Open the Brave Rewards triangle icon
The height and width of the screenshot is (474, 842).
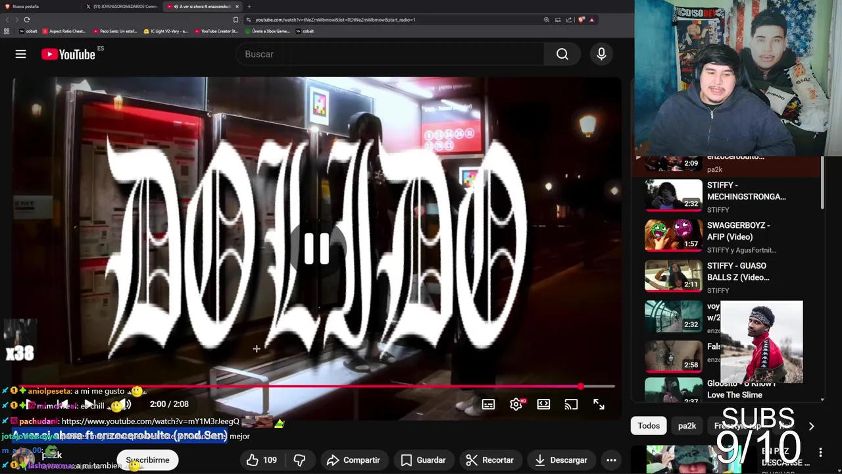point(591,20)
